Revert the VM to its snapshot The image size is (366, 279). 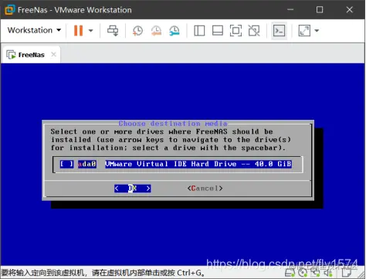[156, 31]
